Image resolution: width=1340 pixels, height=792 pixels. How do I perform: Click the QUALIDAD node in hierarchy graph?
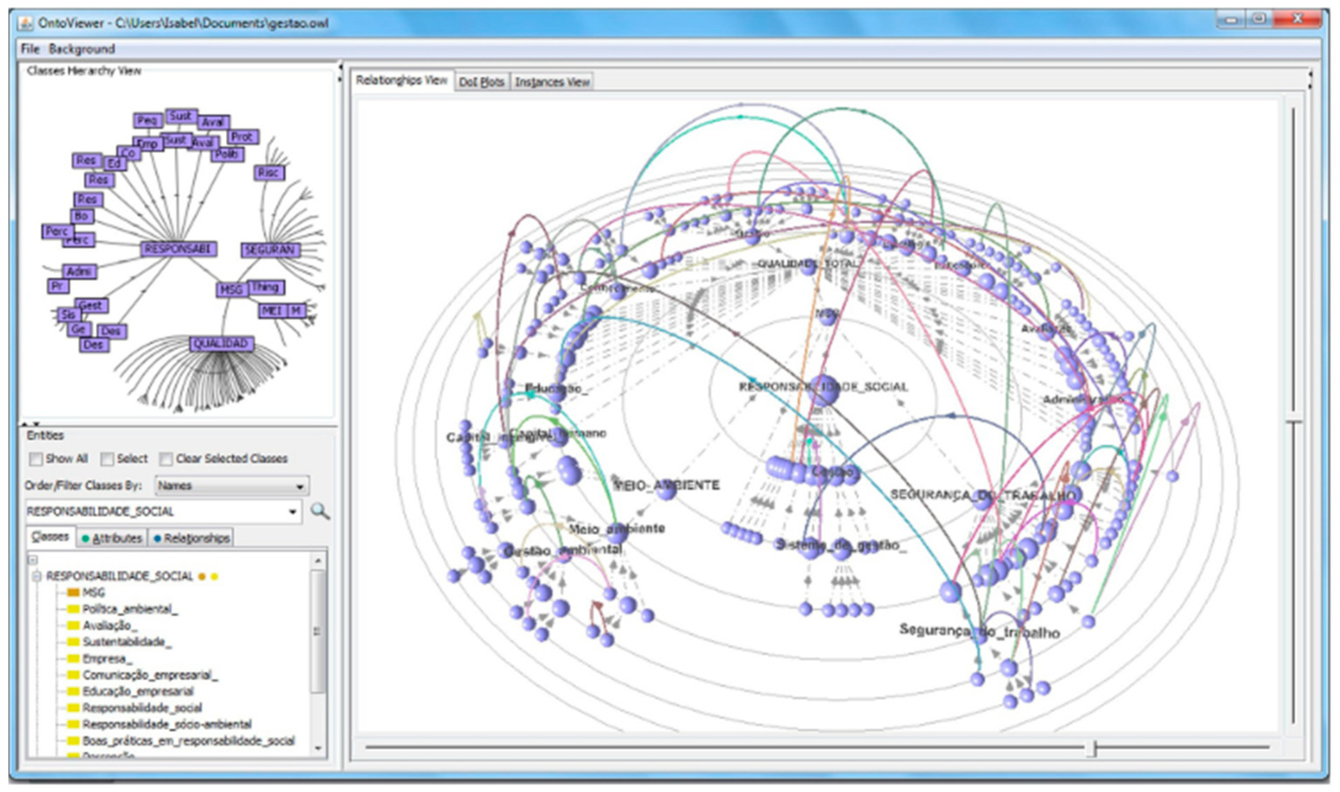221,344
